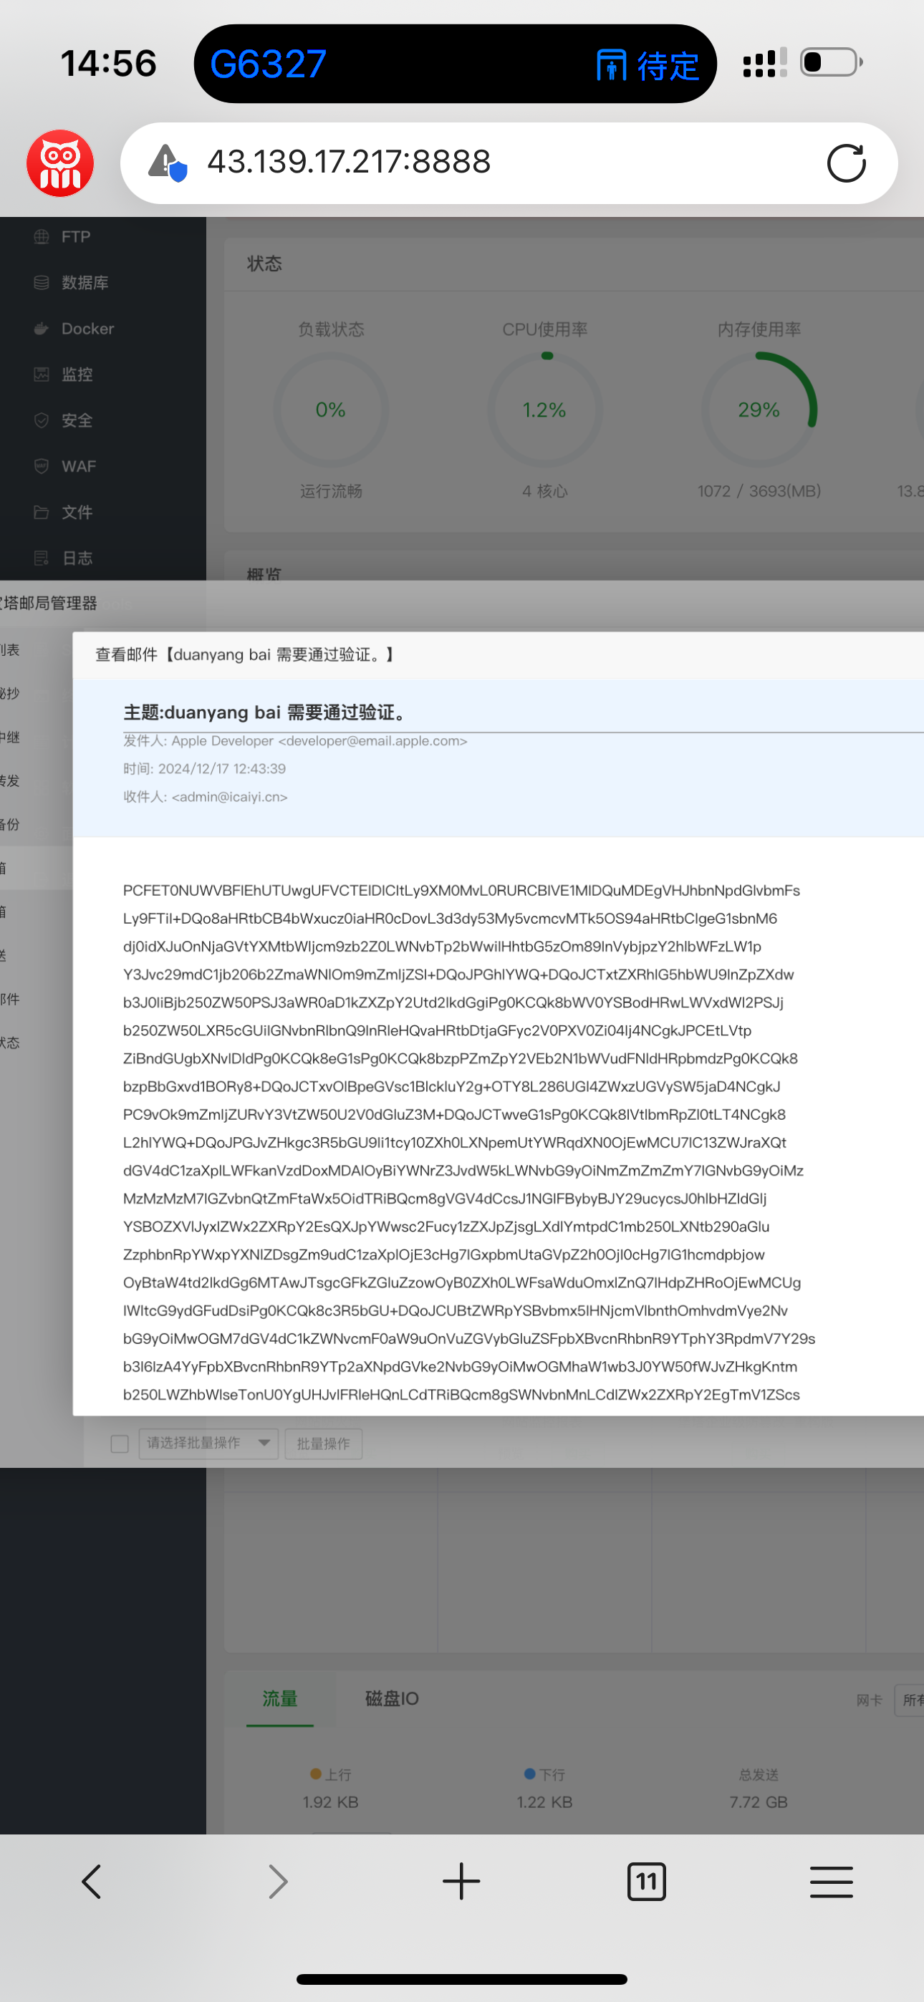Viewport: 924px width, 2002px height.
Task: Tap the insecure site warning shield icon
Action: (x=168, y=163)
